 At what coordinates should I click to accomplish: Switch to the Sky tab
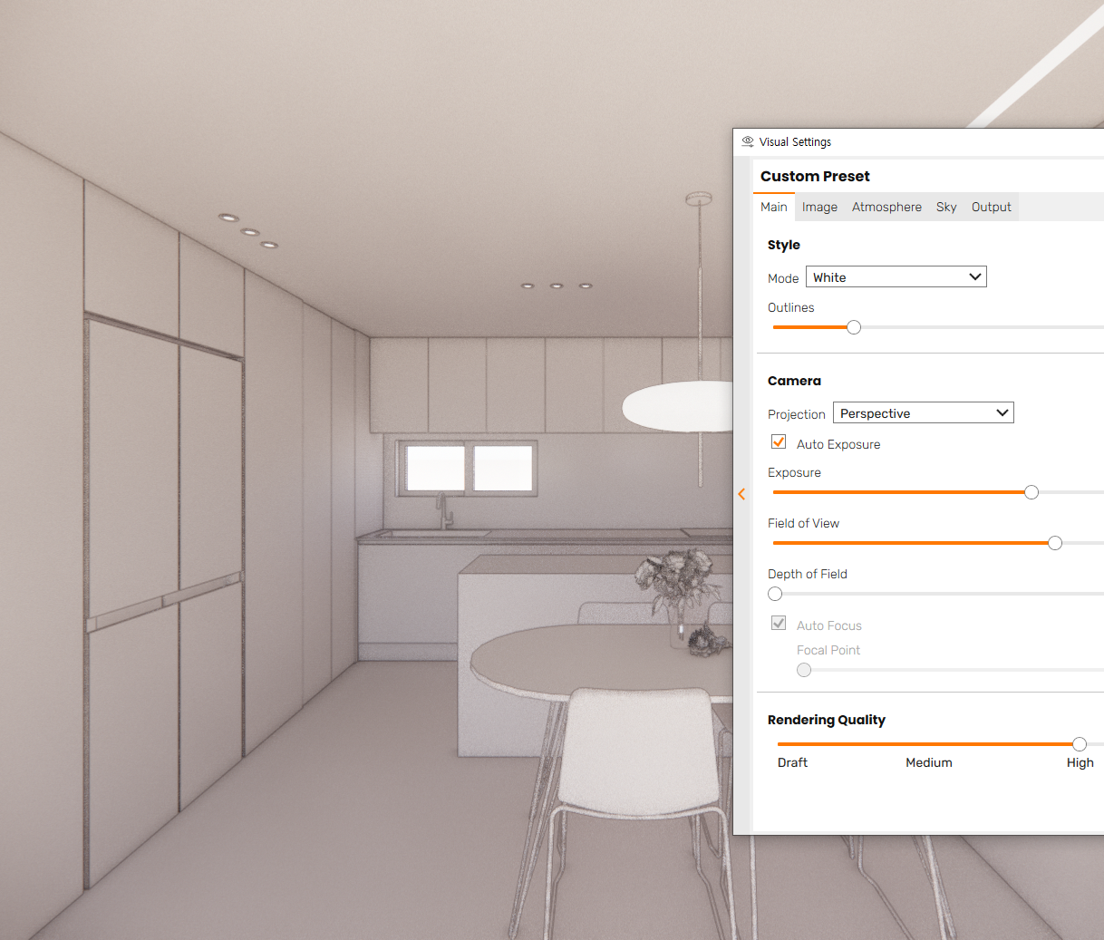946,207
